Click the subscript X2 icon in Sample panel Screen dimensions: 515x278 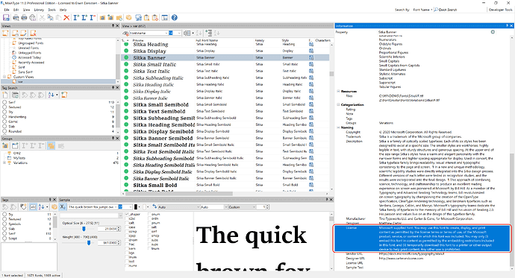63,207
